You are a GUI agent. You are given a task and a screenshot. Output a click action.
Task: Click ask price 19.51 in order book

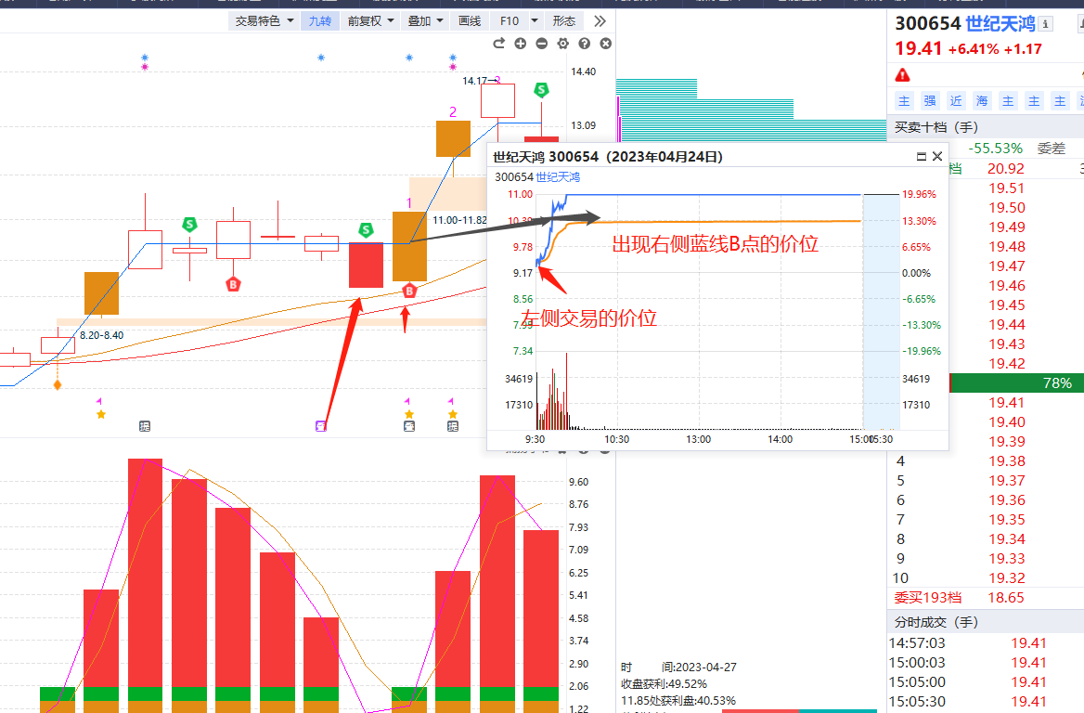pyautogui.click(x=1007, y=188)
